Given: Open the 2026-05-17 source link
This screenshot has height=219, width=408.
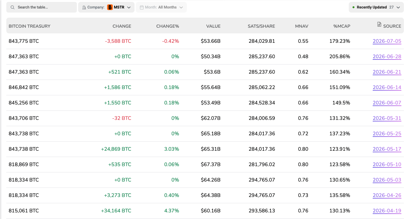Looking at the screenshot, I should pyautogui.click(x=387, y=149).
